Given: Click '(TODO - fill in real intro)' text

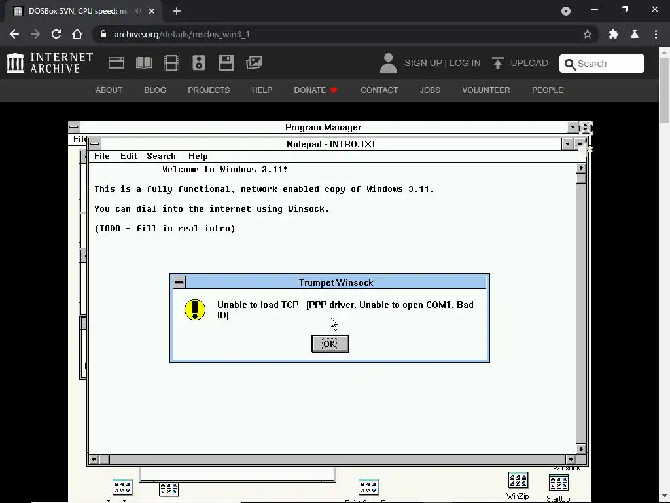Looking at the screenshot, I should pyautogui.click(x=165, y=229).
